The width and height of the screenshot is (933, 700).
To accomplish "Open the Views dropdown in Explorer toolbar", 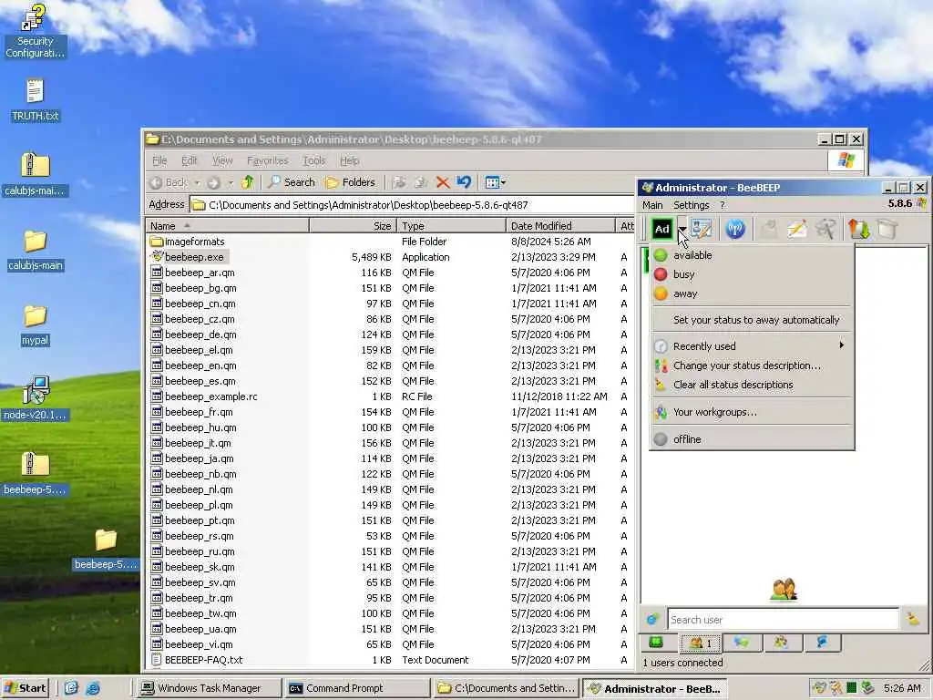I will click(x=495, y=182).
